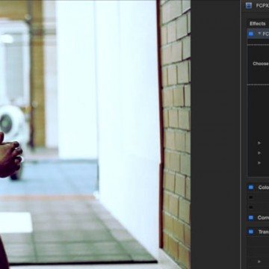
Task: Click the clip icon beside the FCPX title
Action: pyautogui.click(x=248, y=5)
